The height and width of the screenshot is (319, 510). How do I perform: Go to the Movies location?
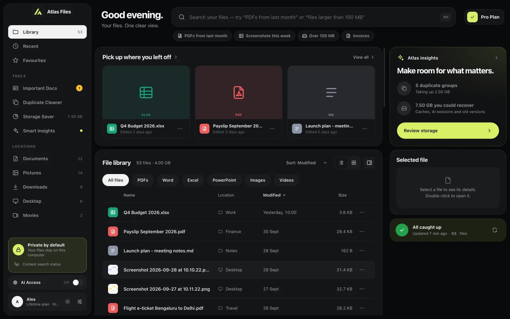pos(47,216)
